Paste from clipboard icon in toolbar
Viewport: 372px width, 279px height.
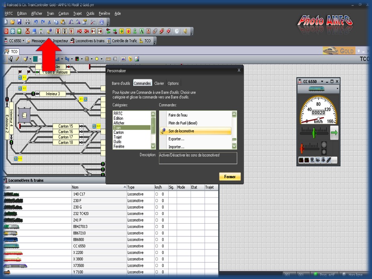click(x=63, y=22)
